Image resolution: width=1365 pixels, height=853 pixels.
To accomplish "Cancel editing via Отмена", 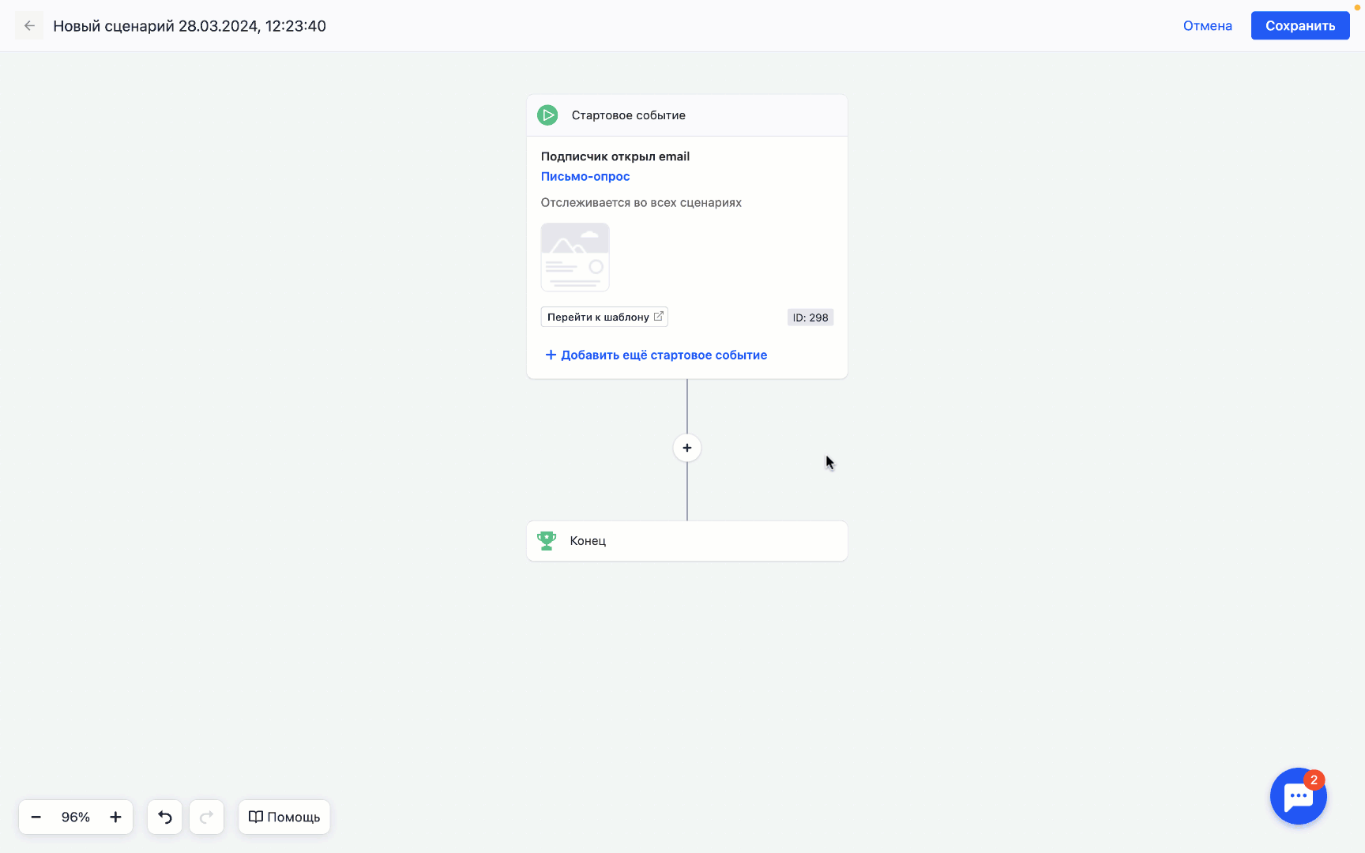I will (1207, 25).
